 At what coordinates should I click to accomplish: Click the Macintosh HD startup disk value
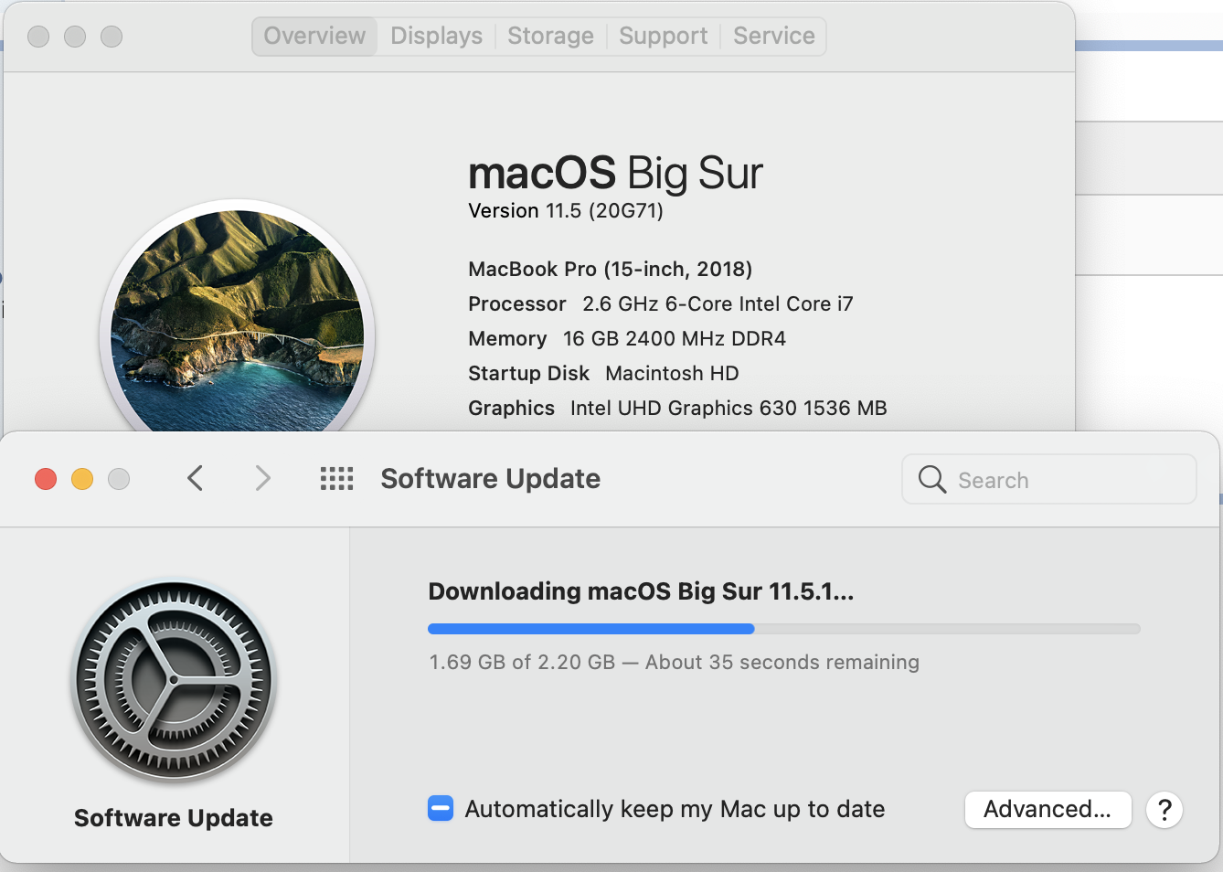(672, 374)
